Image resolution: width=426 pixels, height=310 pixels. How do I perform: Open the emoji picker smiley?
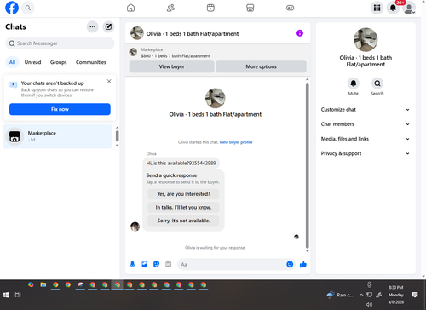pyautogui.click(x=290, y=265)
